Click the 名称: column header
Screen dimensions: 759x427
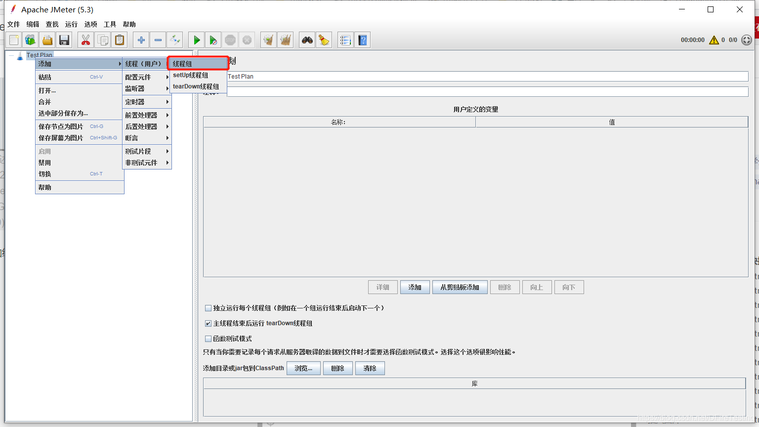(339, 122)
